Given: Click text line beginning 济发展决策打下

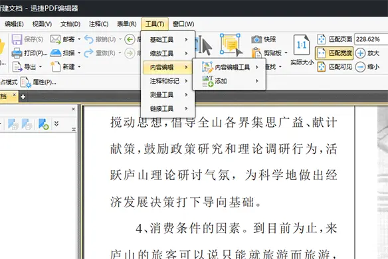Looking at the screenshot, I should pyautogui.click(x=185, y=202).
